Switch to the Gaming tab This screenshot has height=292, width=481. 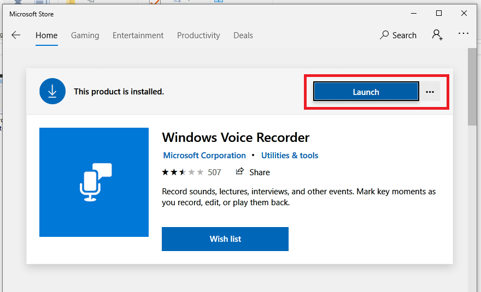(x=85, y=35)
